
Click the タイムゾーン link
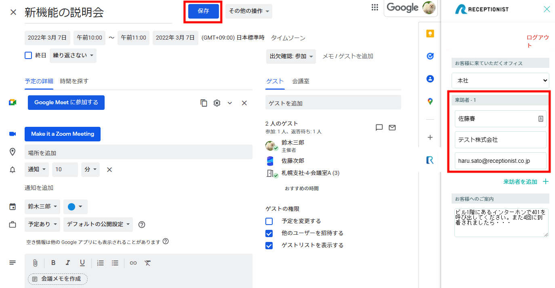pos(288,38)
